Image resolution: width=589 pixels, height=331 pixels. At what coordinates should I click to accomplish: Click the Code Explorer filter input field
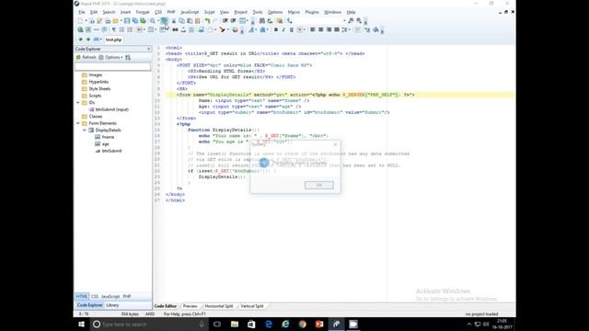(112, 67)
